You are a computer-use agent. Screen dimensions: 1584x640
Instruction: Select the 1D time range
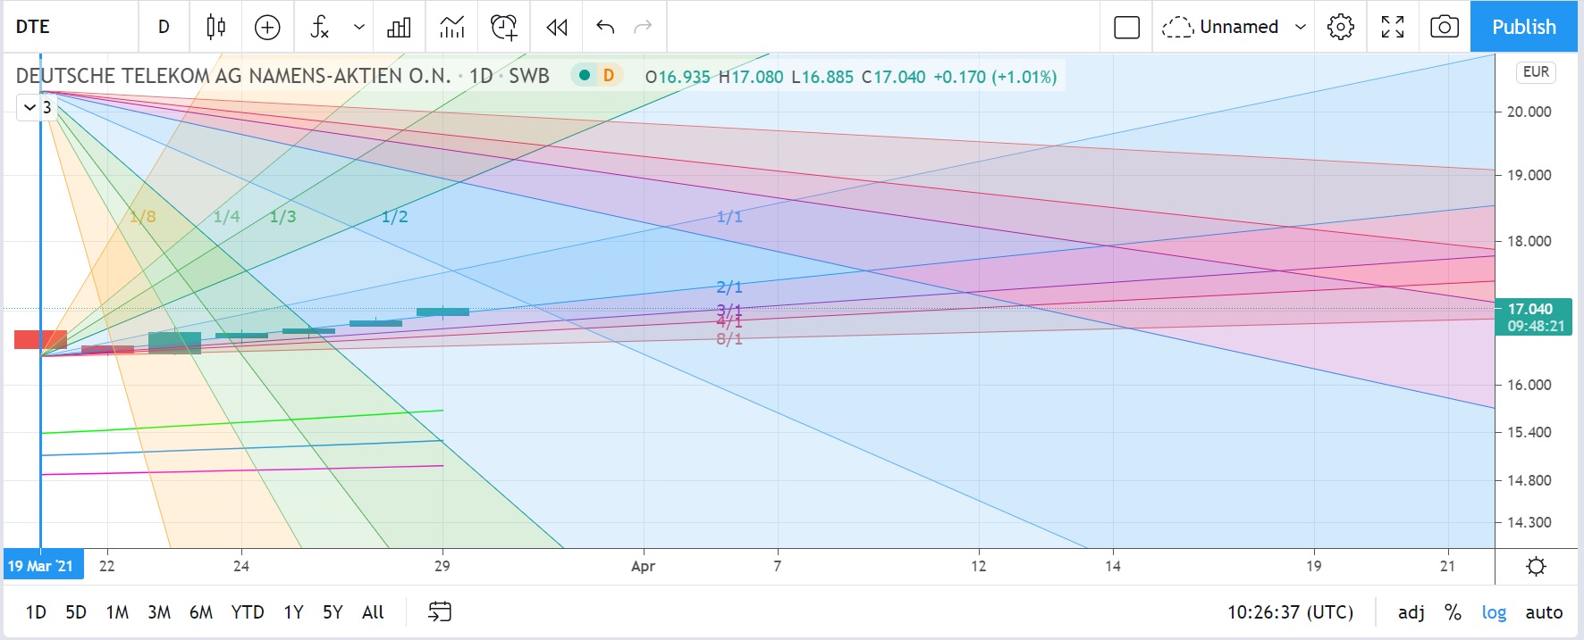[x=36, y=612]
